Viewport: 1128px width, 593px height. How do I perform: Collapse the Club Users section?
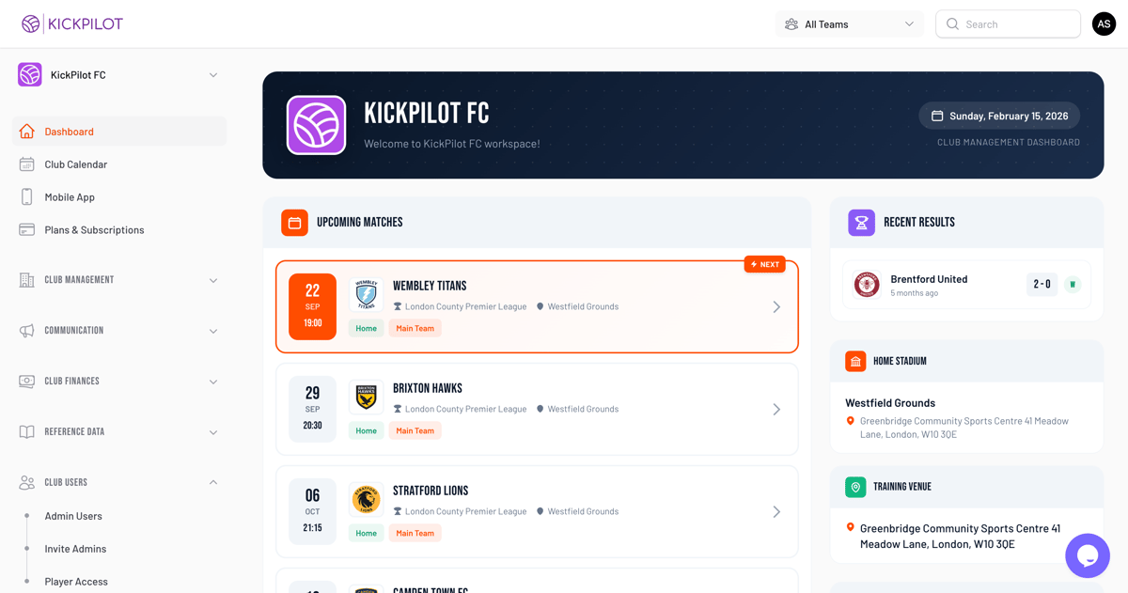(x=117, y=482)
